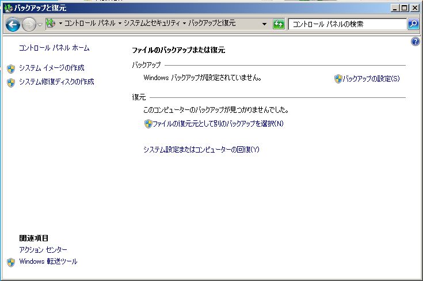Choose ファイルの復元元として別のバックアップを選択(N)
Screen dimensions: 423x281
click(218, 124)
